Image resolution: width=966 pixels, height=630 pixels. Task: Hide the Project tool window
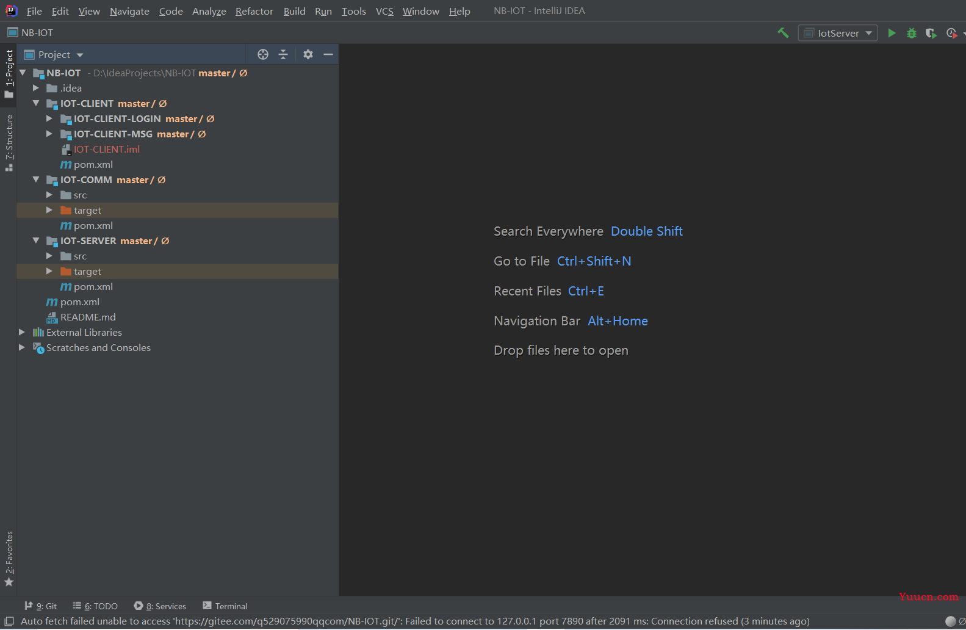(x=328, y=54)
